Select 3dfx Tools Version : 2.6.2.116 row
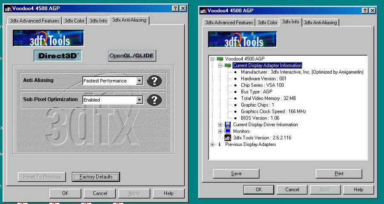The width and height of the screenshot is (384, 204). [262, 138]
